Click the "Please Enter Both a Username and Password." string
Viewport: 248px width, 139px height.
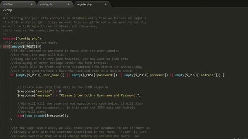(99, 95)
